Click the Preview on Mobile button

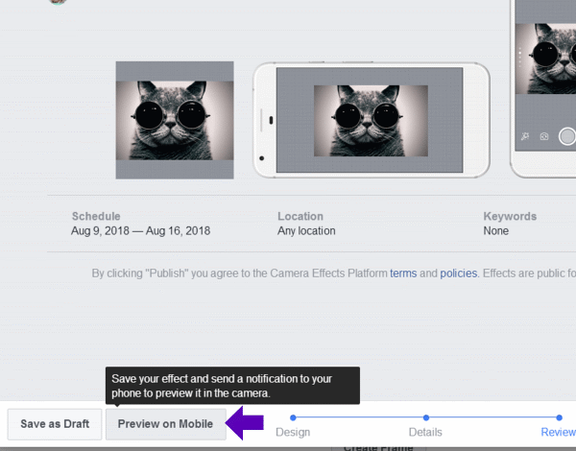[x=165, y=424]
